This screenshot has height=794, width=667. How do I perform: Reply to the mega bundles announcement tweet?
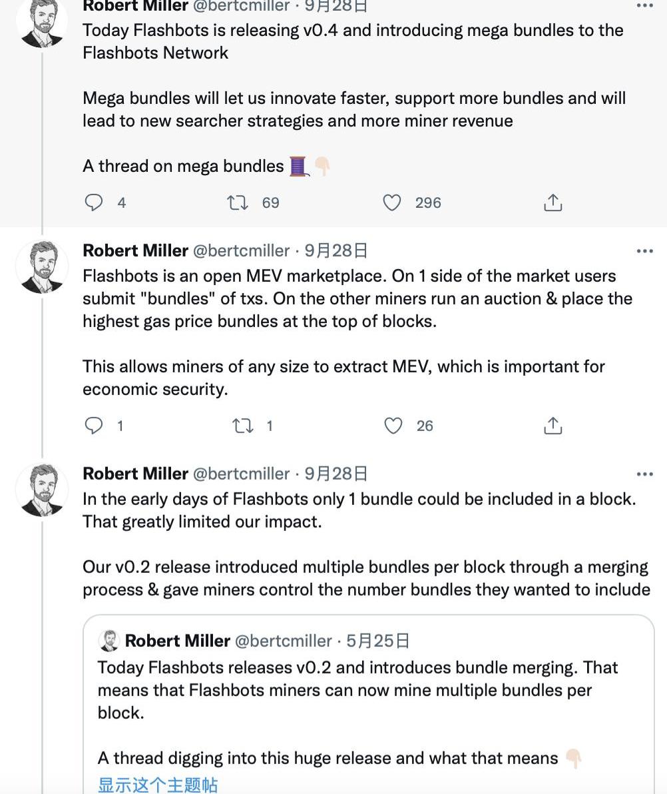click(x=94, y=202)
